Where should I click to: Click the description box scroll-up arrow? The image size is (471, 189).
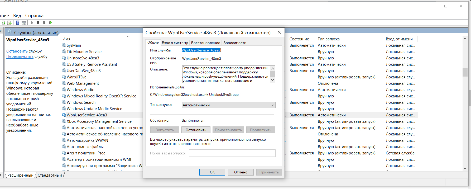pos(273,68)
